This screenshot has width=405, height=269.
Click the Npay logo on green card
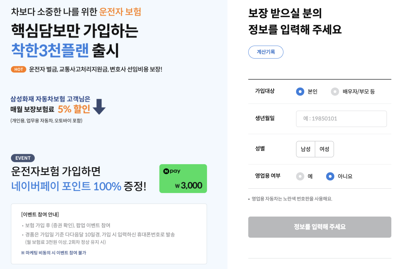[x=172, y=171]
